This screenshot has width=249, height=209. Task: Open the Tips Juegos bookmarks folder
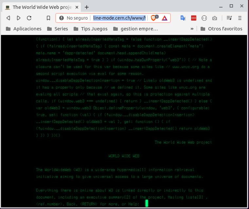(x=91, y=29)
